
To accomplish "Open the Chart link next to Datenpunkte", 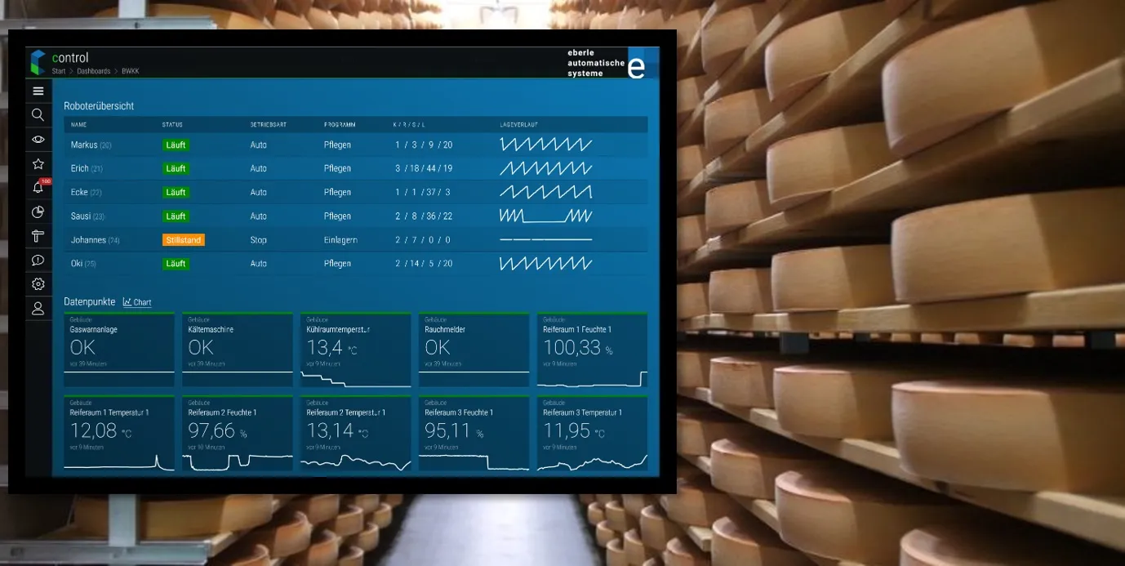I will (137, 302).
